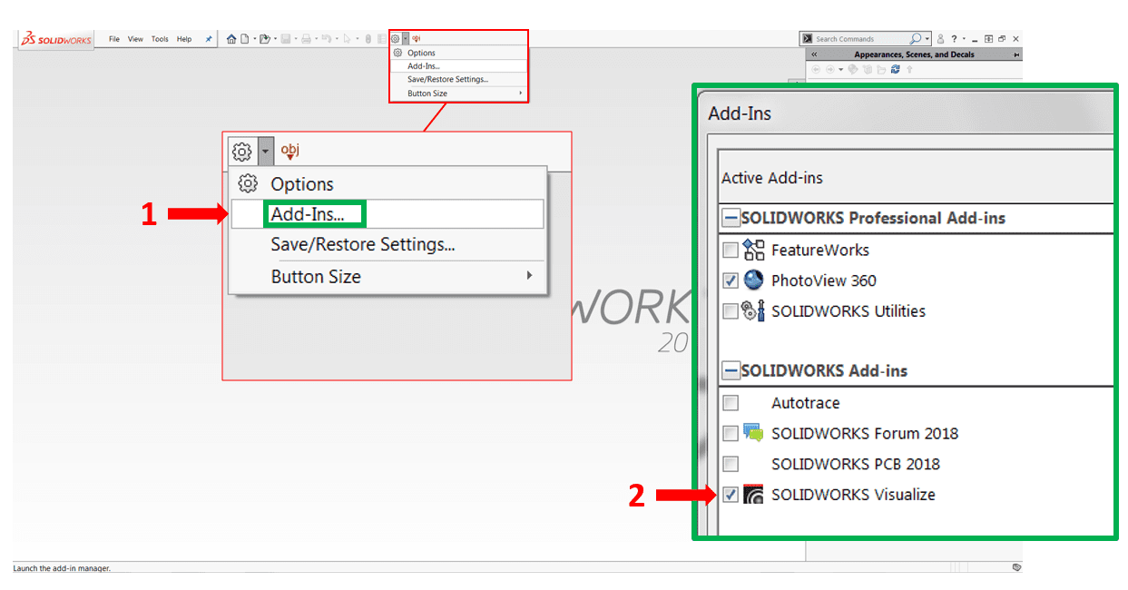
Task: Select Options in the small toolbar dropdown menu
Action: [458, 53]
